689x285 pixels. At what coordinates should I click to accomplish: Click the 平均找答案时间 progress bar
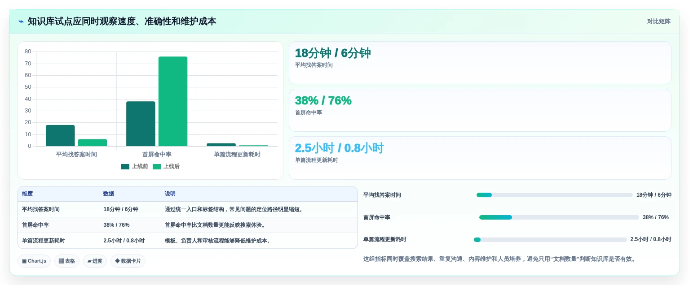click(555, 195)
